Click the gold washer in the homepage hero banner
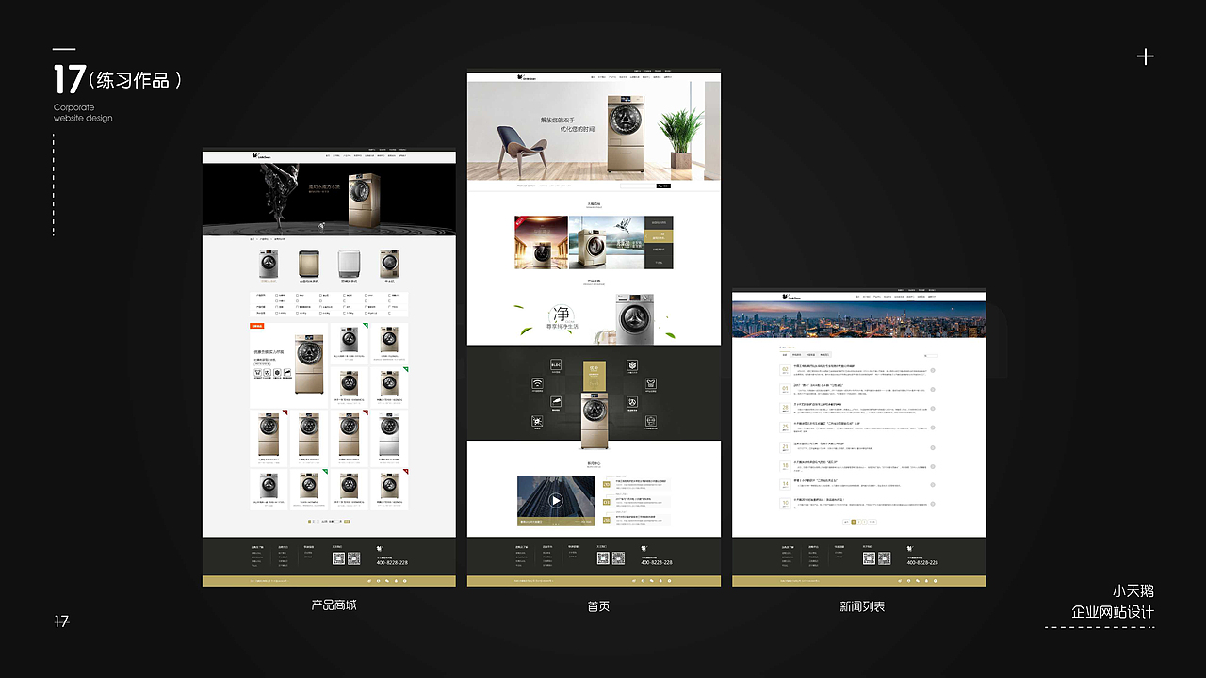 pyautogui.click(x=626, y=134)
